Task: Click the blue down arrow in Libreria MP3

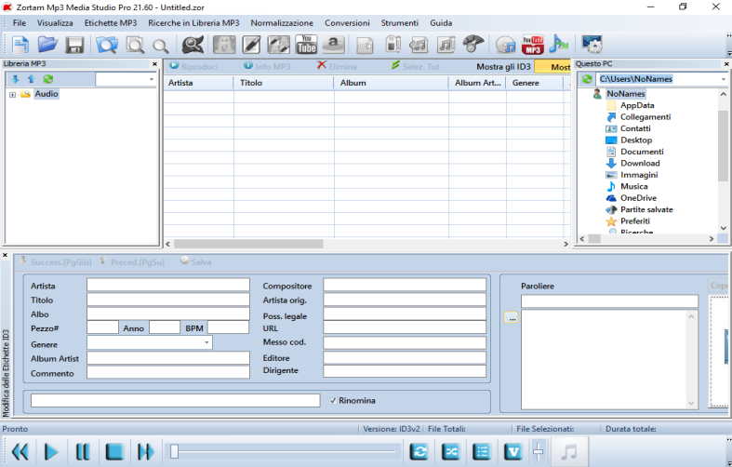Action: pos(15,79)
